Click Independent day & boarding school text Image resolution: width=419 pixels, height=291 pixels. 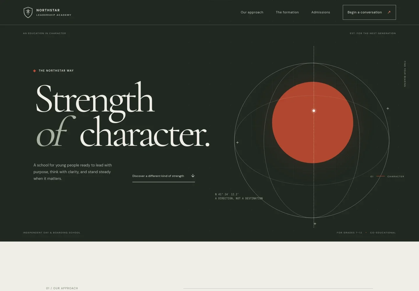[52, 233]
